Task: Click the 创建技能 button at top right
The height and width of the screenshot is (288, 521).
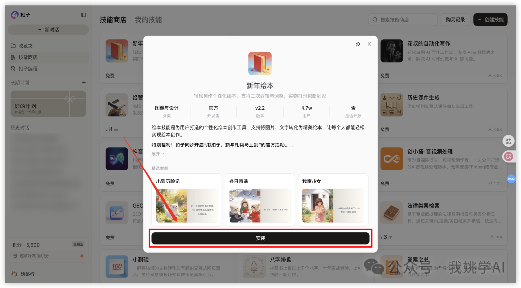Action: point(490,20)
